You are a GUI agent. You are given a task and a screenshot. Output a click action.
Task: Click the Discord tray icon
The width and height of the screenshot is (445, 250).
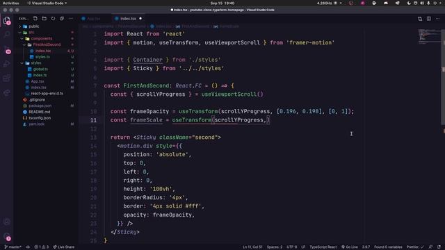click(x=386, y=3)
